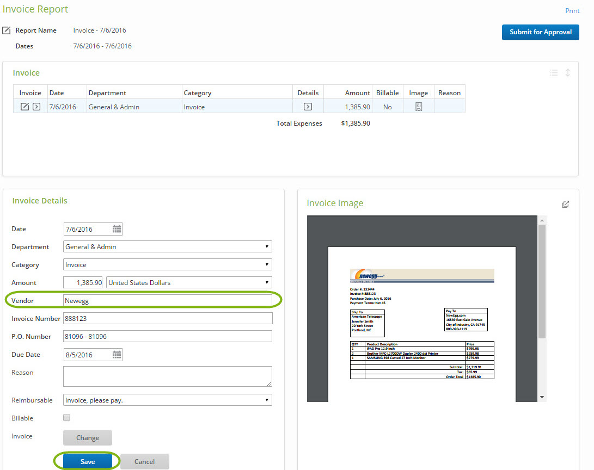Image resolution: width=594 pixels, height=470 pixels.
Task: Click inside the Reason text area
Action: [168, 376]
